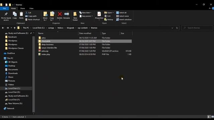This screenshot has height=120, width=214.
Task: Select the checkskills folder
Action: coord(85,41)
